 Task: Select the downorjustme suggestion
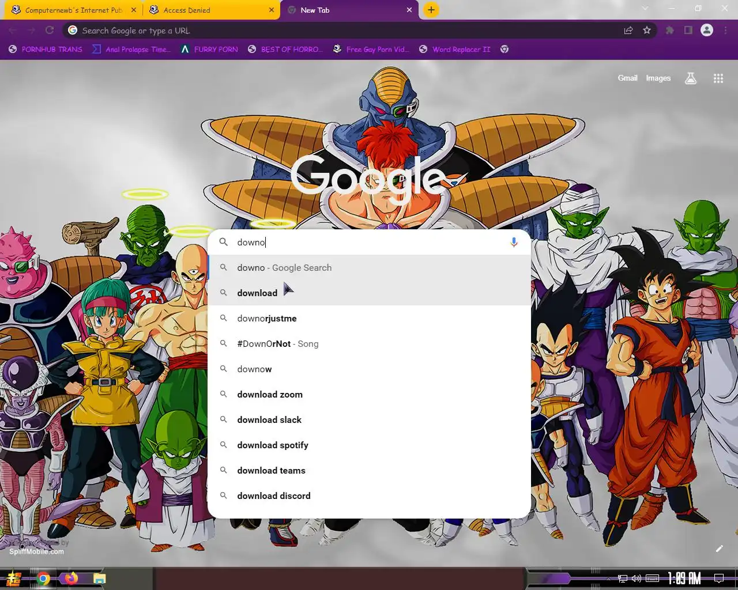tap(369, 319)
